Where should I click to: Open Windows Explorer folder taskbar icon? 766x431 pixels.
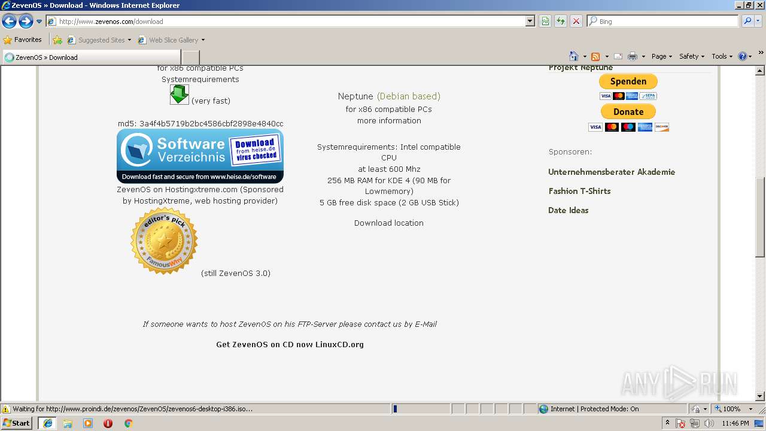point(68,423)
